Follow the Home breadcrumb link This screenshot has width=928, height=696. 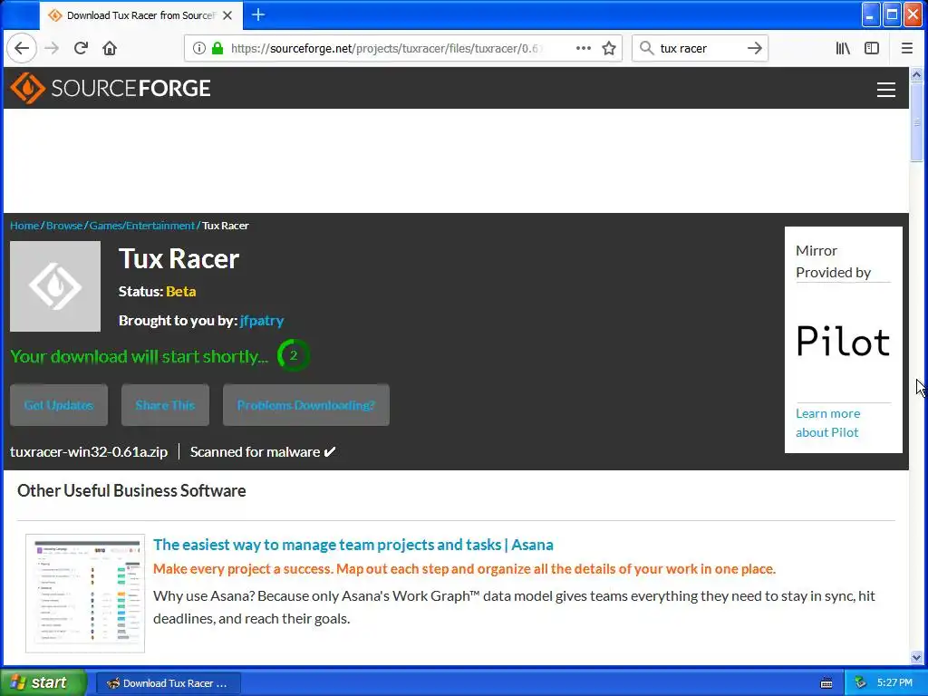(24, 226)
